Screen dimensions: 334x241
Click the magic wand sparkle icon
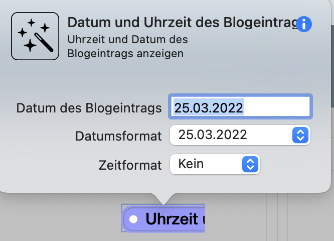(x=35, y=36)
